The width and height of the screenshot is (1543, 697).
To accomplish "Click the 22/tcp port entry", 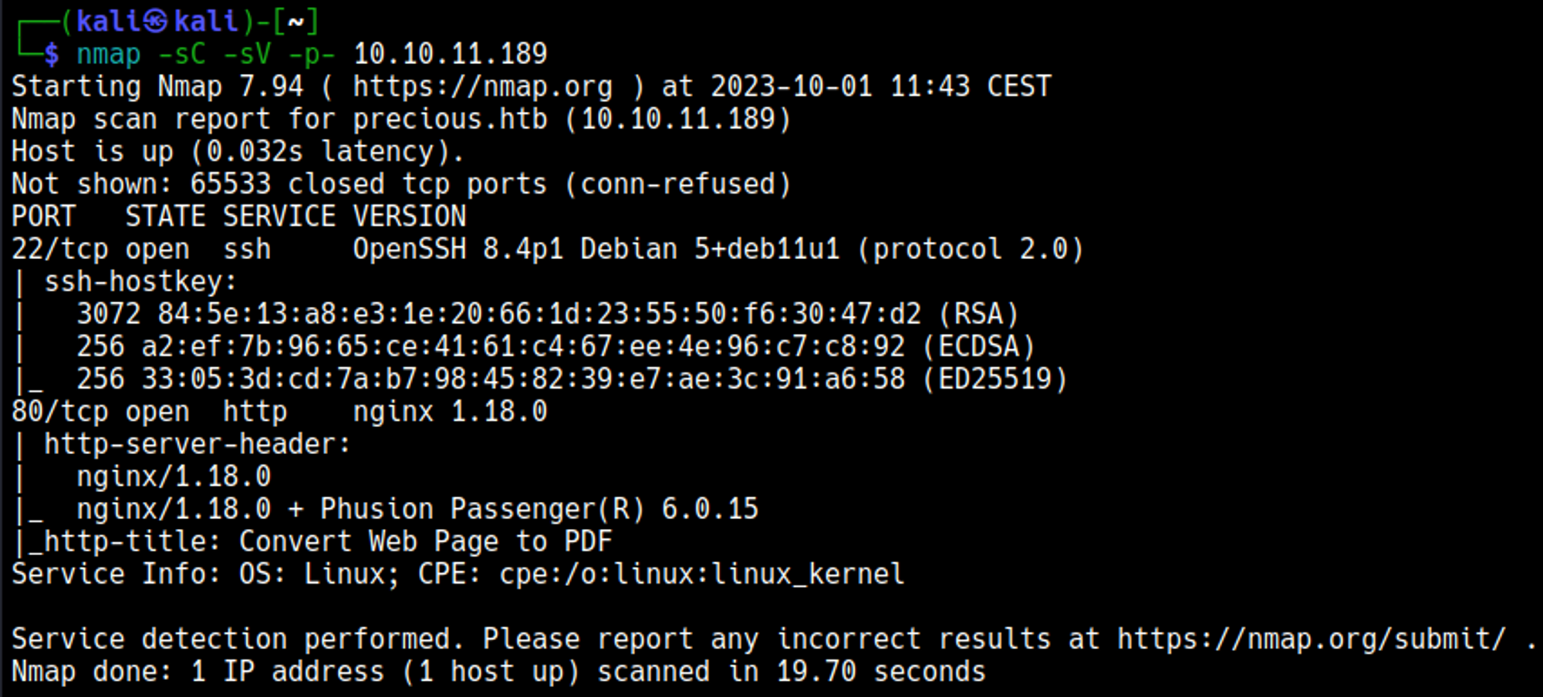I will pos(59,249).
